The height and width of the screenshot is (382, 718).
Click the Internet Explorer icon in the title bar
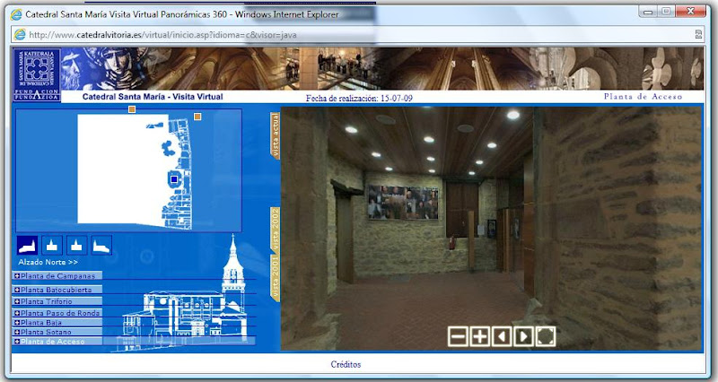pos(16,14)
